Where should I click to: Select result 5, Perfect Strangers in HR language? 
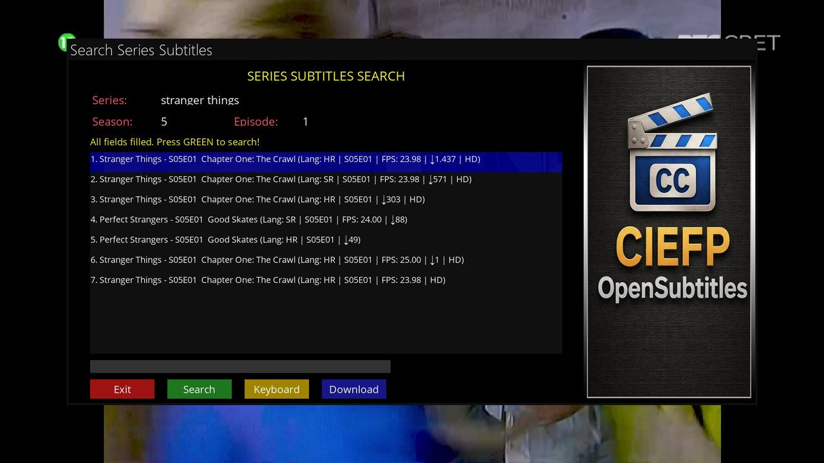tap(225, 240)
